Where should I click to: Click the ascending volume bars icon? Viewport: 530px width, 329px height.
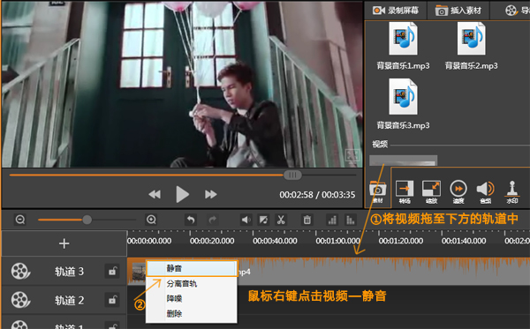click(333, 220)
